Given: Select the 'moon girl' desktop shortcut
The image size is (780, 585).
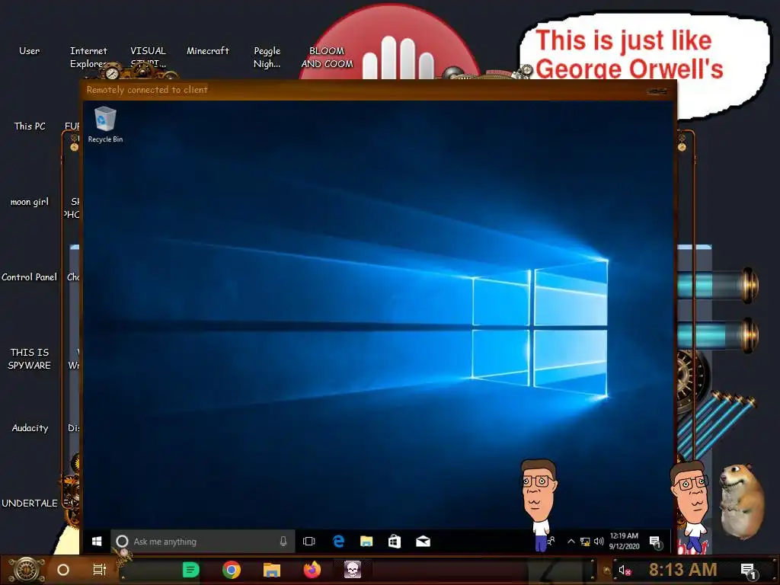Looking at the screenshot, I should point(30,201).
